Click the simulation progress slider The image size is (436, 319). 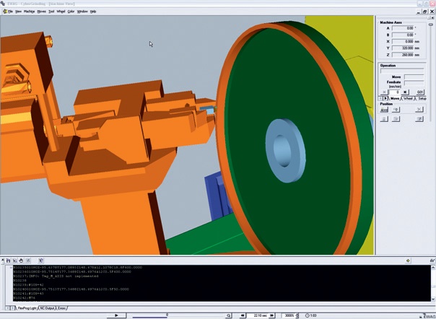click(178, 315)
